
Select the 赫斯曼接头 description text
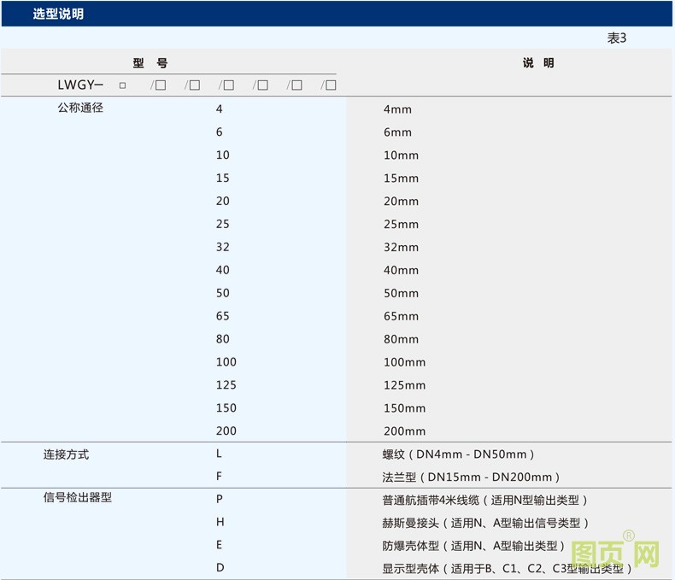(485, 523)
